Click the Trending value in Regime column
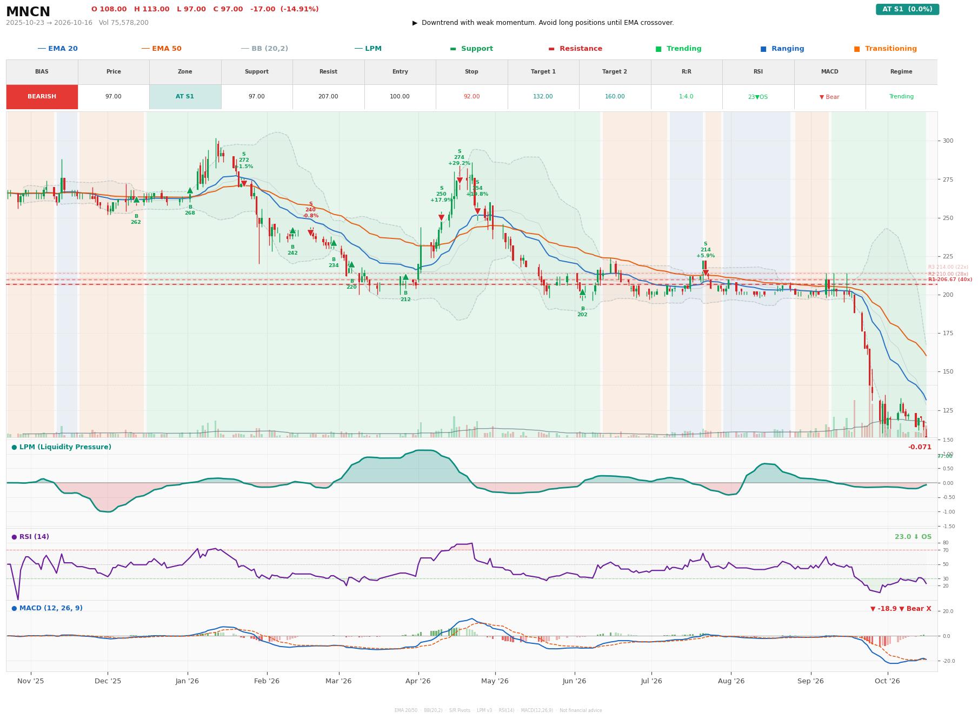Screen dimensions: 978x719 tap(901, 97)
